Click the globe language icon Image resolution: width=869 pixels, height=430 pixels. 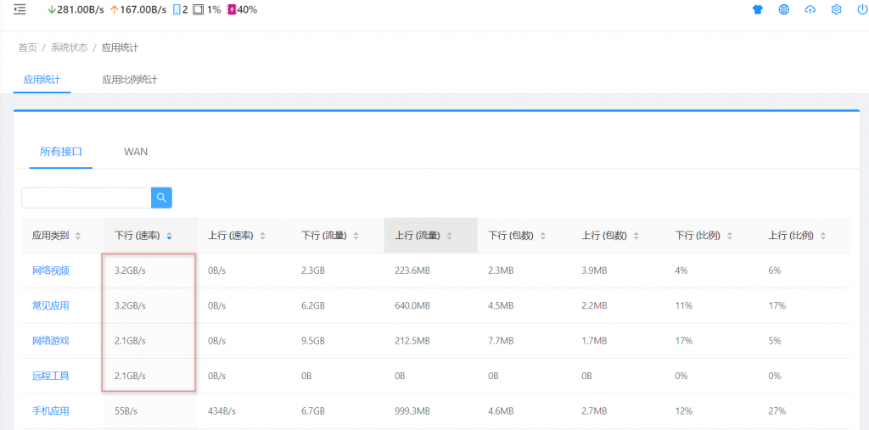[x=783, y=9]
